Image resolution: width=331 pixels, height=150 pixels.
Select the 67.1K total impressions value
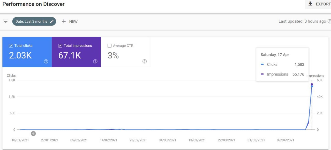70,55
